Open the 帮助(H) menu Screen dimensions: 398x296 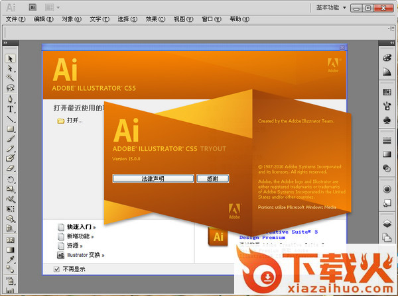point(239,19)
